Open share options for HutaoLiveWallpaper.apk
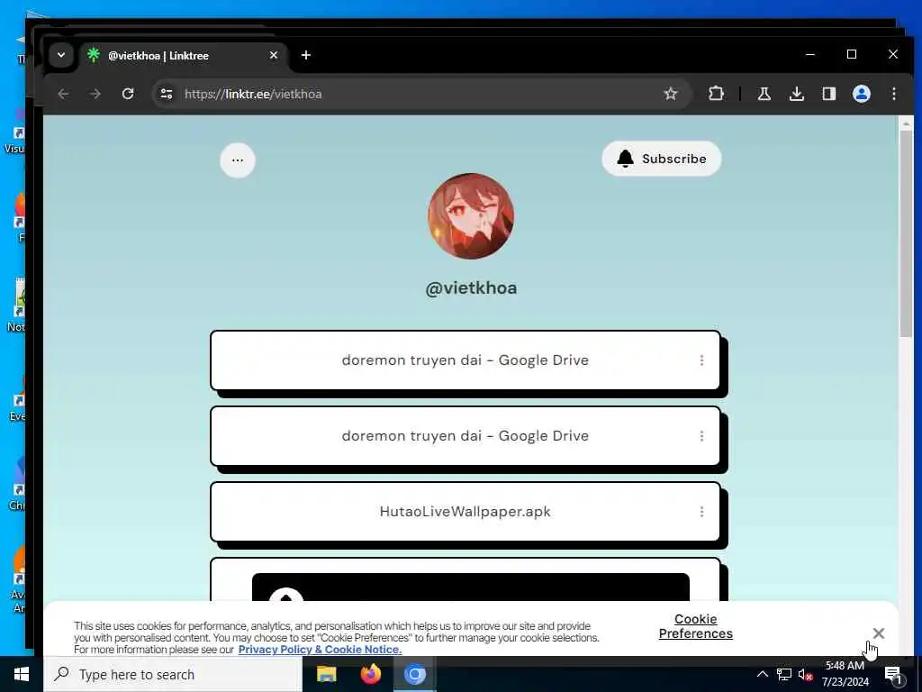This screenshot has width=922, height=692. pos(701,512)
